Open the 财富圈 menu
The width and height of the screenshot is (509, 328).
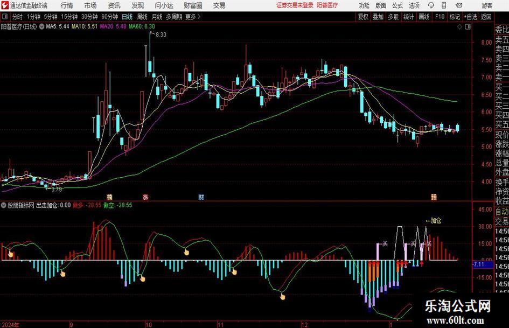tap(193, 5)
